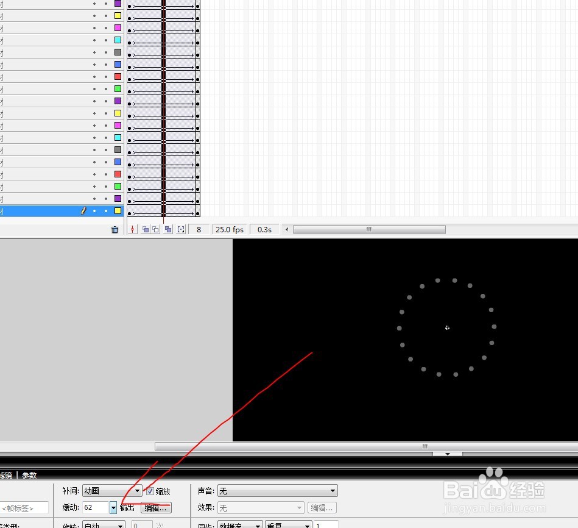Turn on Onion Skin in the timeline
Viewport: 578px width, 528px height.
pos(146,229)
